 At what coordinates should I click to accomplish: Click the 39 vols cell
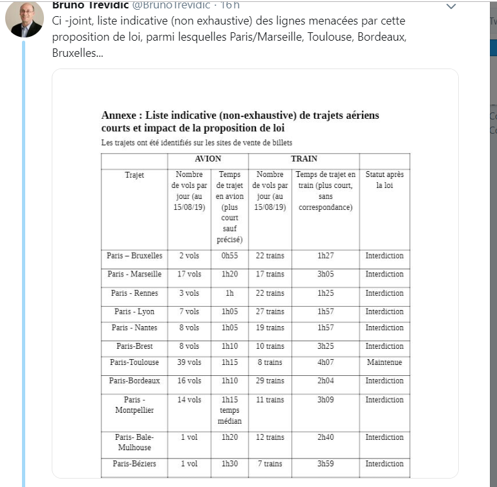(x=189, y=362)
